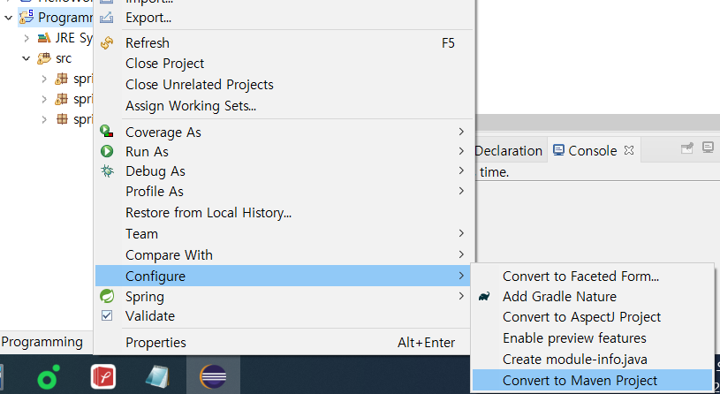Open project Properties entry
720x394 pixels.
pyautogui.click(x=283, y=343)
